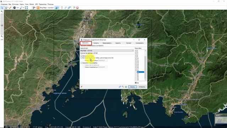Open the placemarks manager icon
227x128 pixels.
pyautogui.click(x=74, y=7)
